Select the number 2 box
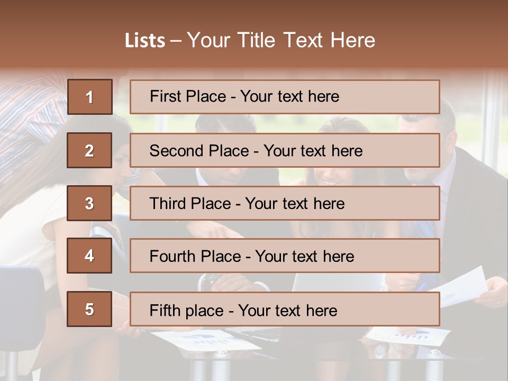Image resolution: width=508 pixels, height=381 pixels. point(89,150)
